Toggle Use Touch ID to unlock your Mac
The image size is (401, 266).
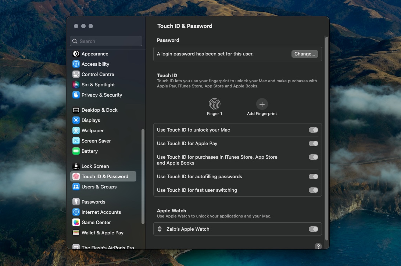click(313, 130)
